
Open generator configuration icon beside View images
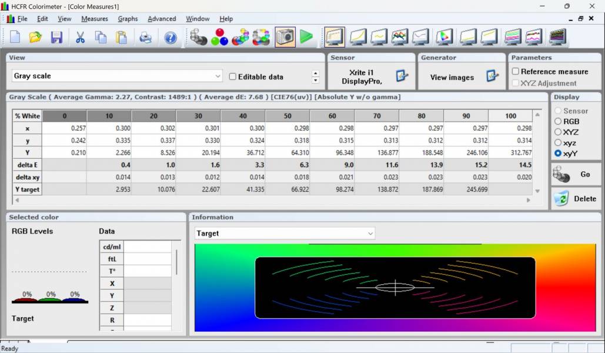click(492, 76)
